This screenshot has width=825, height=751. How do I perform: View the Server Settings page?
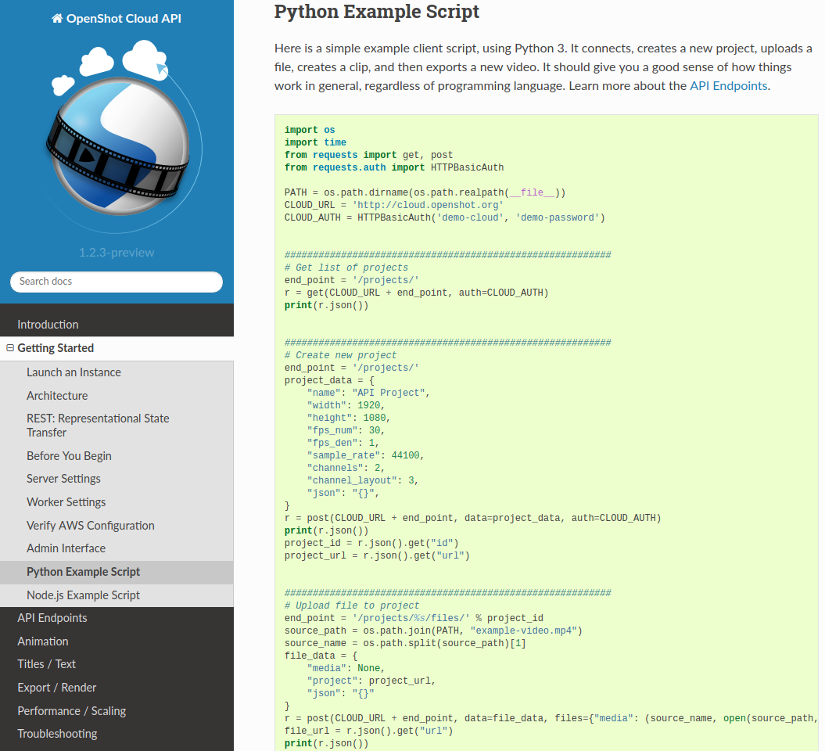pyautogui.click(x=63, y=478)
